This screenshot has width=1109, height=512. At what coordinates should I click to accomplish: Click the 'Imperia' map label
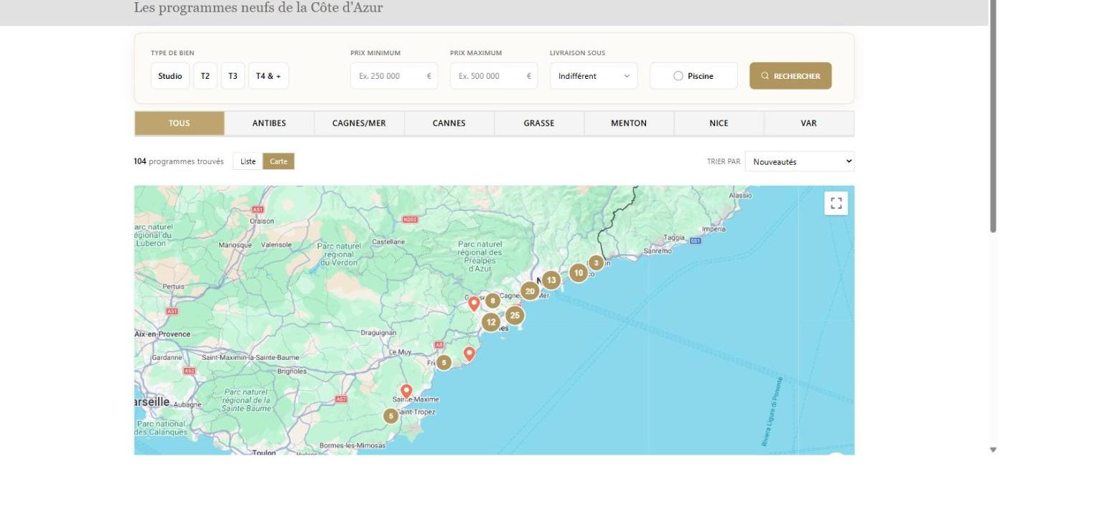coord(714,229)
